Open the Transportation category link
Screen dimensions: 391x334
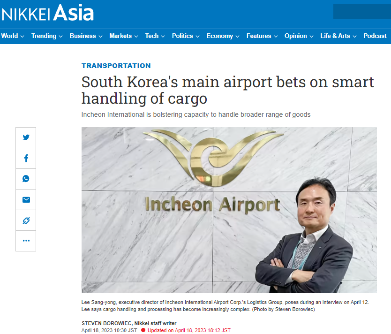116,66
